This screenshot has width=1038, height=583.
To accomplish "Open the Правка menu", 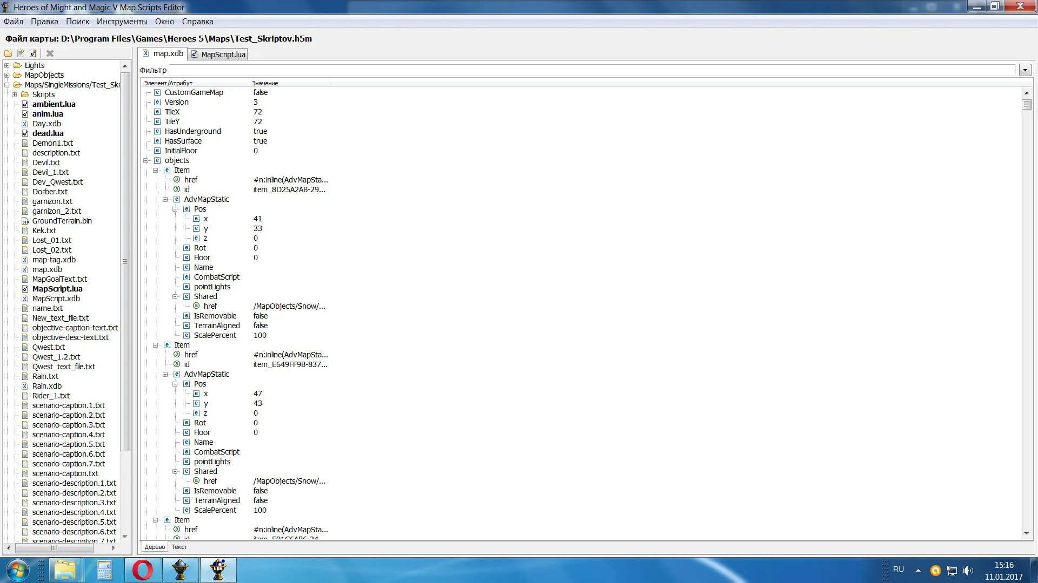I will coord(44,22).
